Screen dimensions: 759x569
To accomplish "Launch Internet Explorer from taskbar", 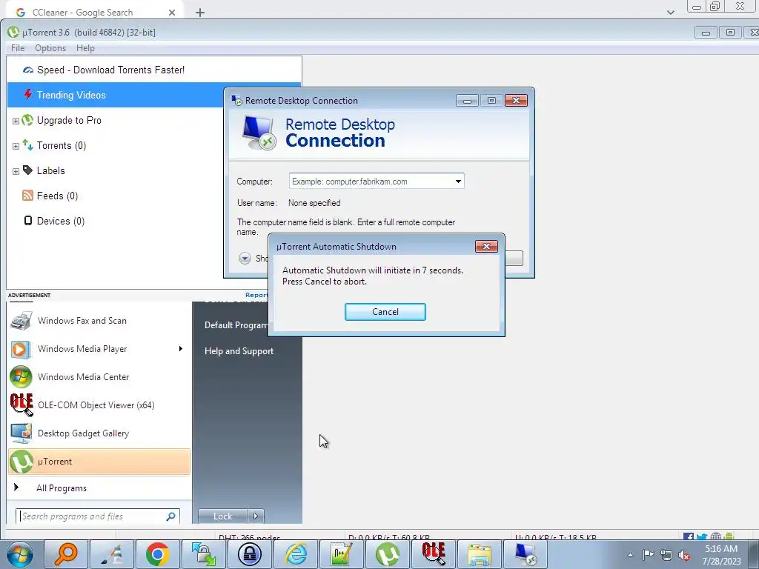I will [x=295, y=554].
